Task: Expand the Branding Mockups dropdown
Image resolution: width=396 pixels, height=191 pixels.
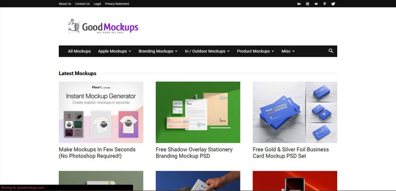Action: (158, 51)
